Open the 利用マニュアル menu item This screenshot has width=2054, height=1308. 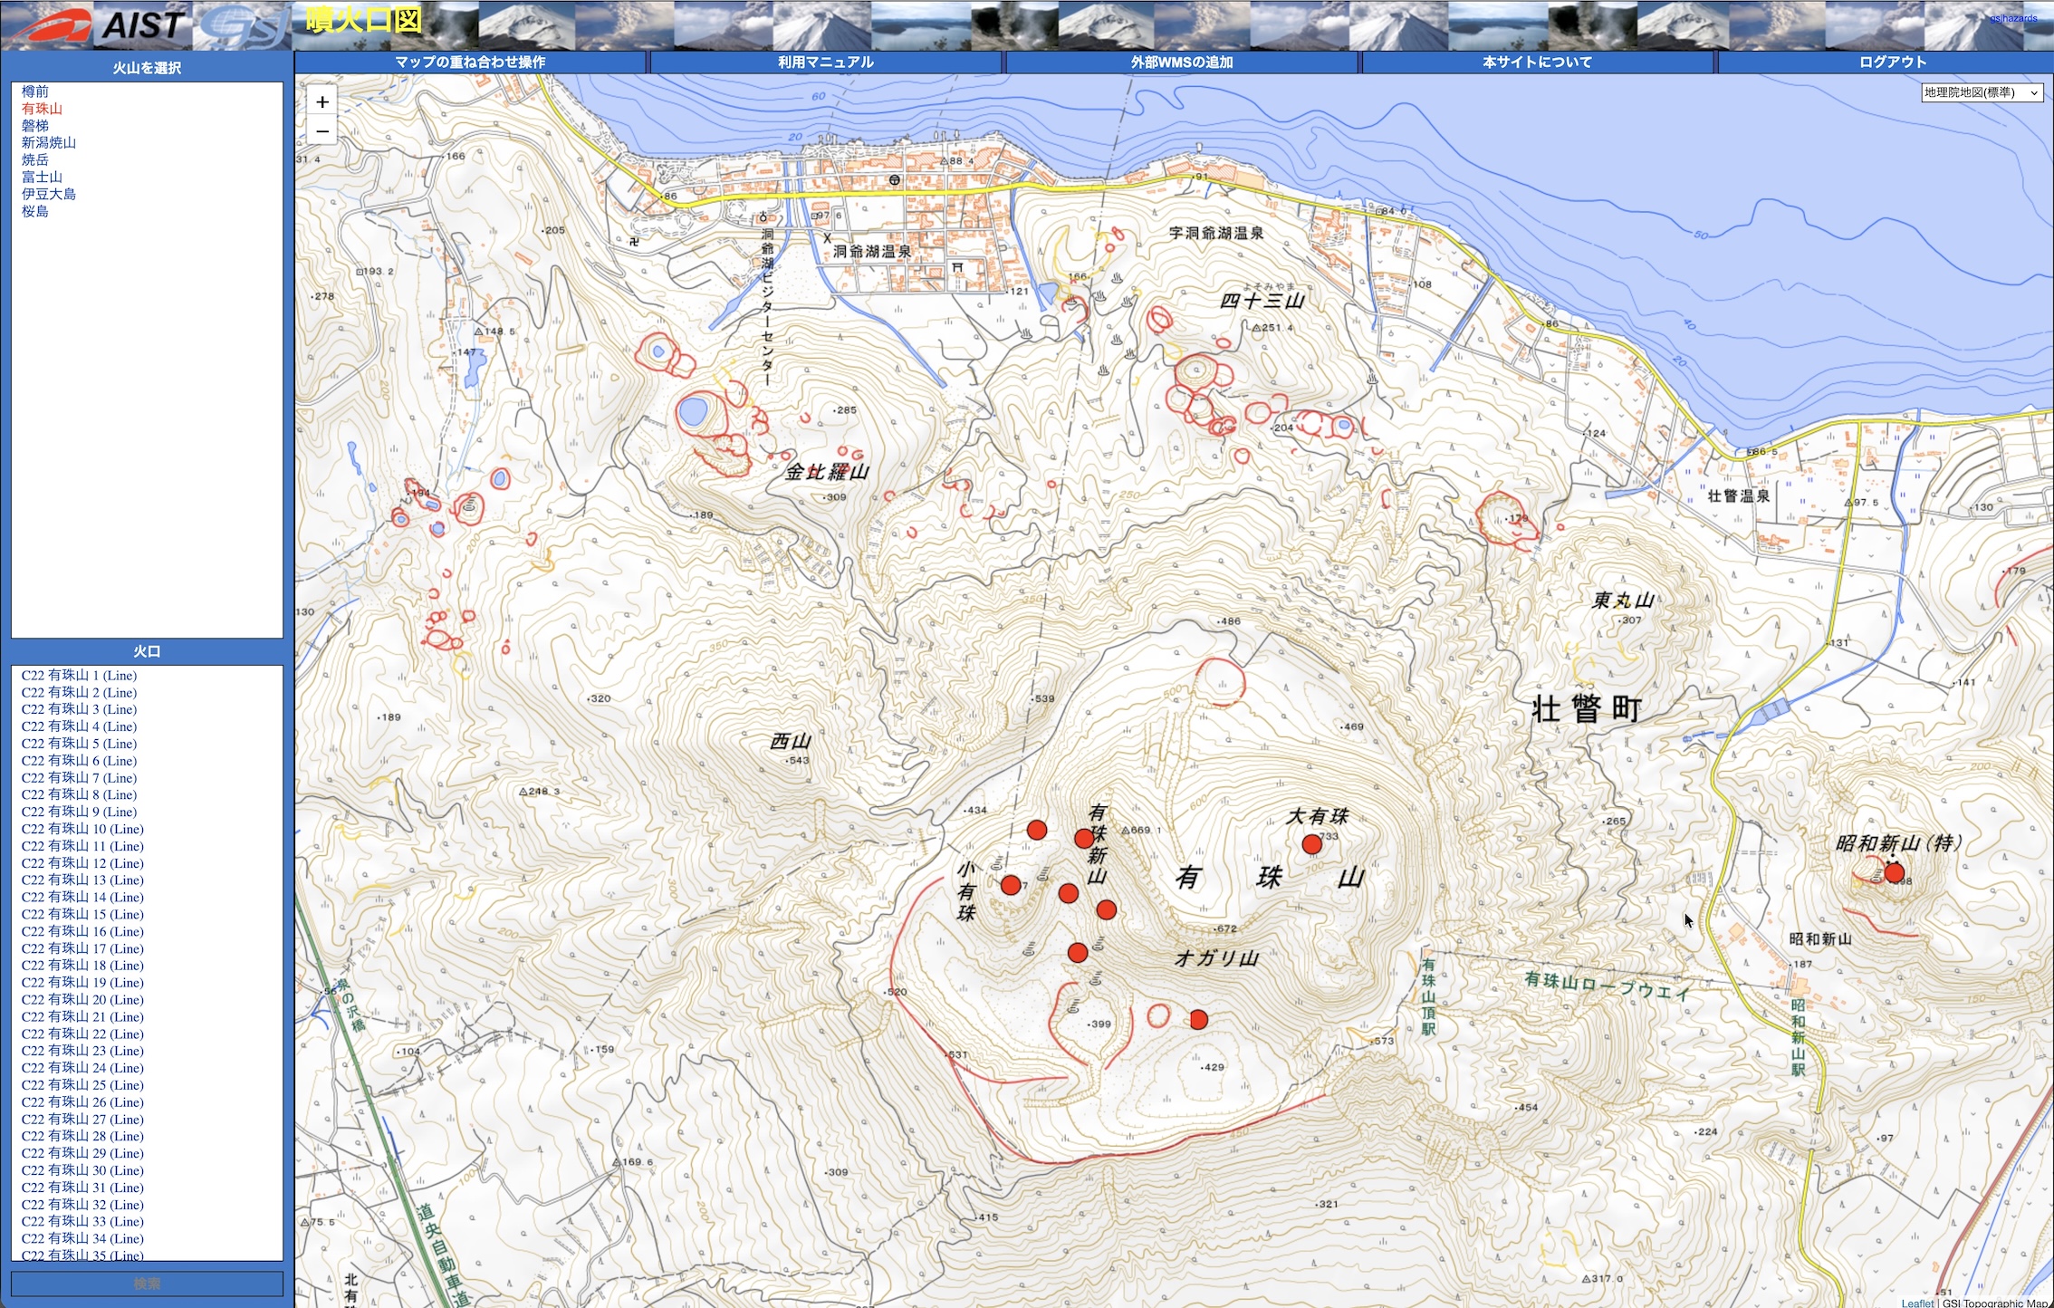tap(825, 62)
